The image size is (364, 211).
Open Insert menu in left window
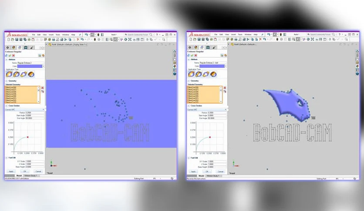point(51,34)
